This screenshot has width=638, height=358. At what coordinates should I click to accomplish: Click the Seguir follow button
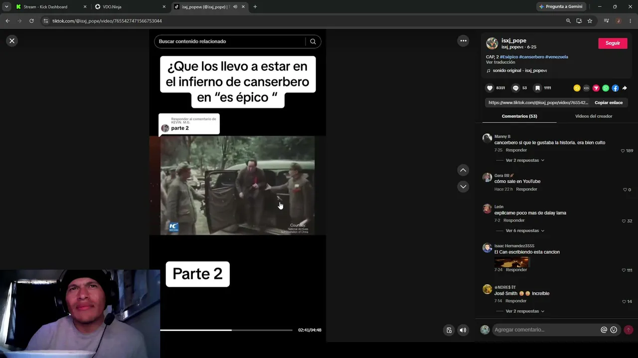click(x=613, y=43)
